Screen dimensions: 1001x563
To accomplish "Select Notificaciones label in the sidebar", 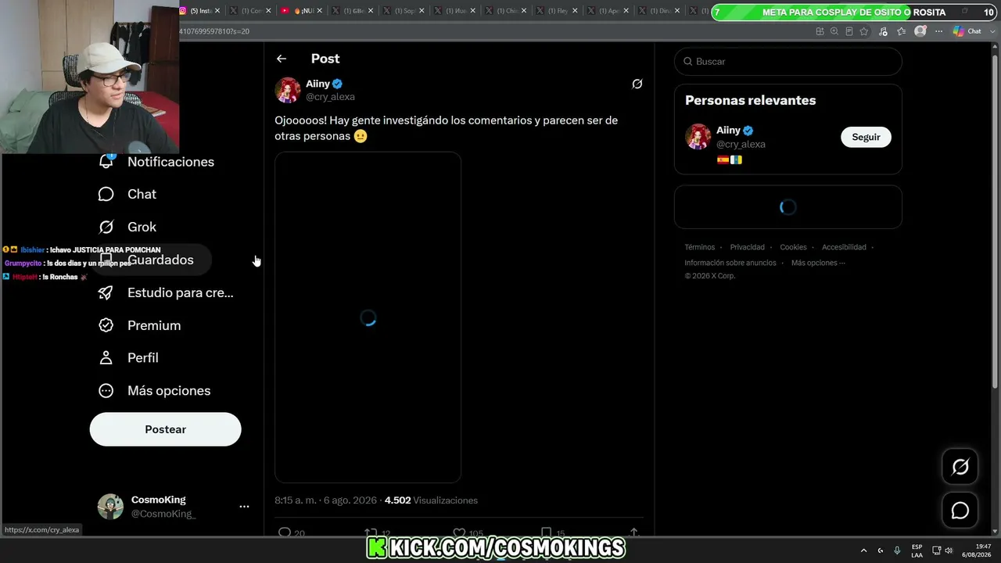I will [x=170, y=162].
